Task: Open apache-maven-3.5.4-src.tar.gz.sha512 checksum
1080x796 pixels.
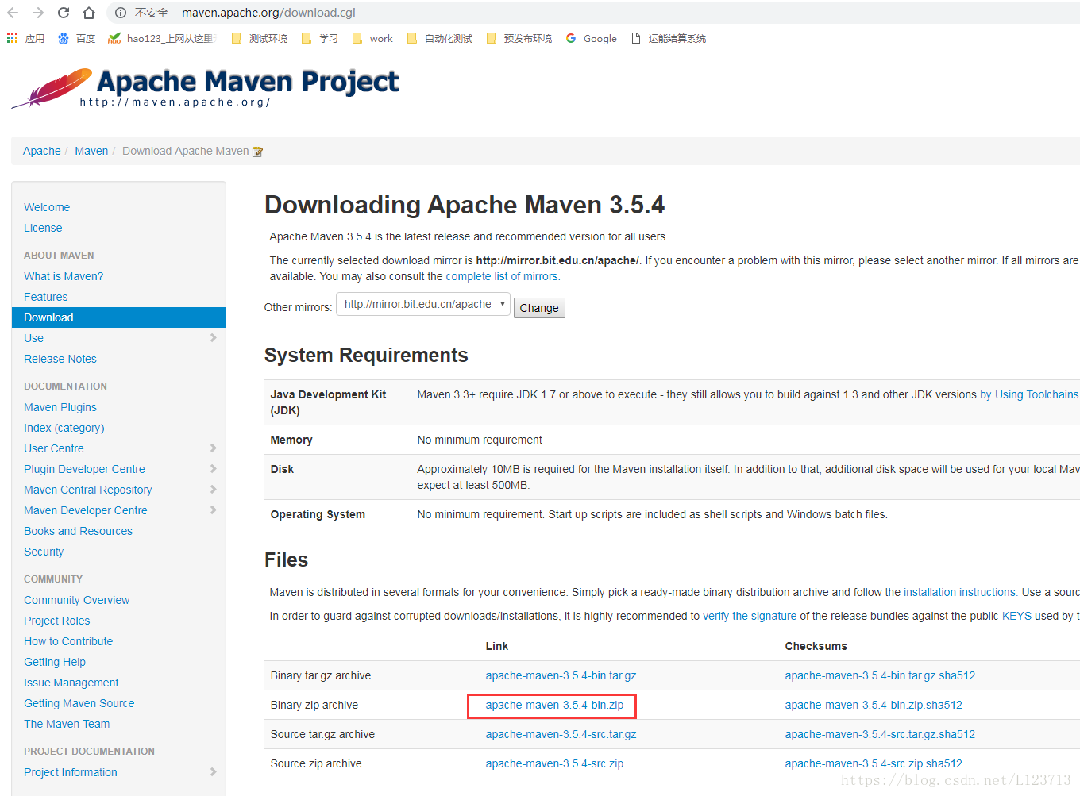Action: (880, 734)
